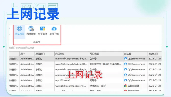The width and height of the screenshot is (171, 97).
Task: Select QQBrowser.exe text in www.163.com row
Action: coord(136,64)
